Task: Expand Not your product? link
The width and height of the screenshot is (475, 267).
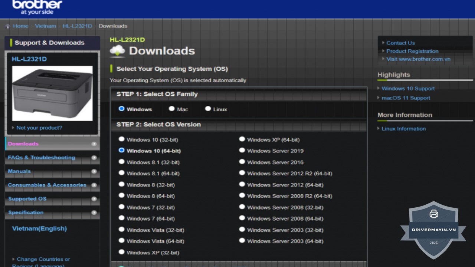Action: coord(39,128)
